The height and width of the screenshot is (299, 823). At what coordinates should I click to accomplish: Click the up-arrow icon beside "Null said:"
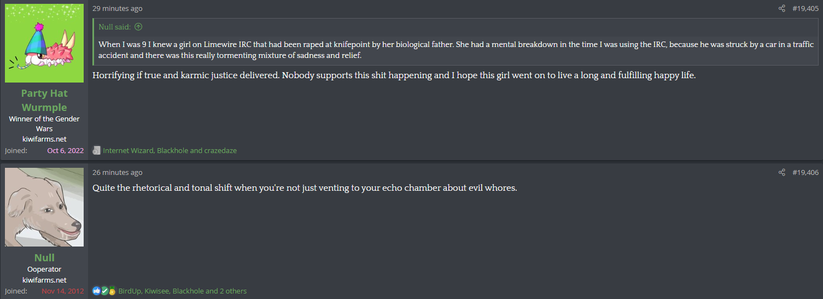pos(138,27)
